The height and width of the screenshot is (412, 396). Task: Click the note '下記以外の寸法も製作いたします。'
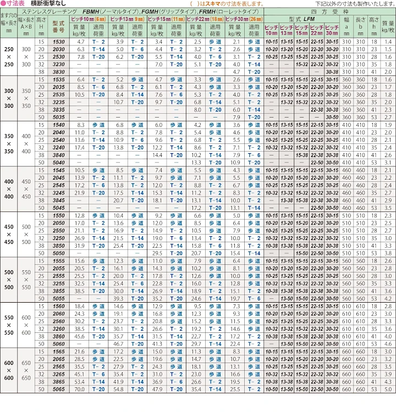point(355,4)
